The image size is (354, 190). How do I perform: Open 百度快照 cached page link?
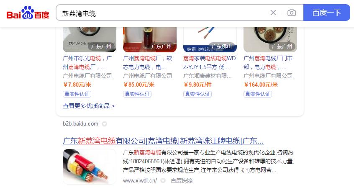182,180
